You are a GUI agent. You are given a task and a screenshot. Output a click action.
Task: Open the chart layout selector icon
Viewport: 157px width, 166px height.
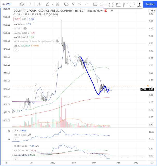coord(95,4)
